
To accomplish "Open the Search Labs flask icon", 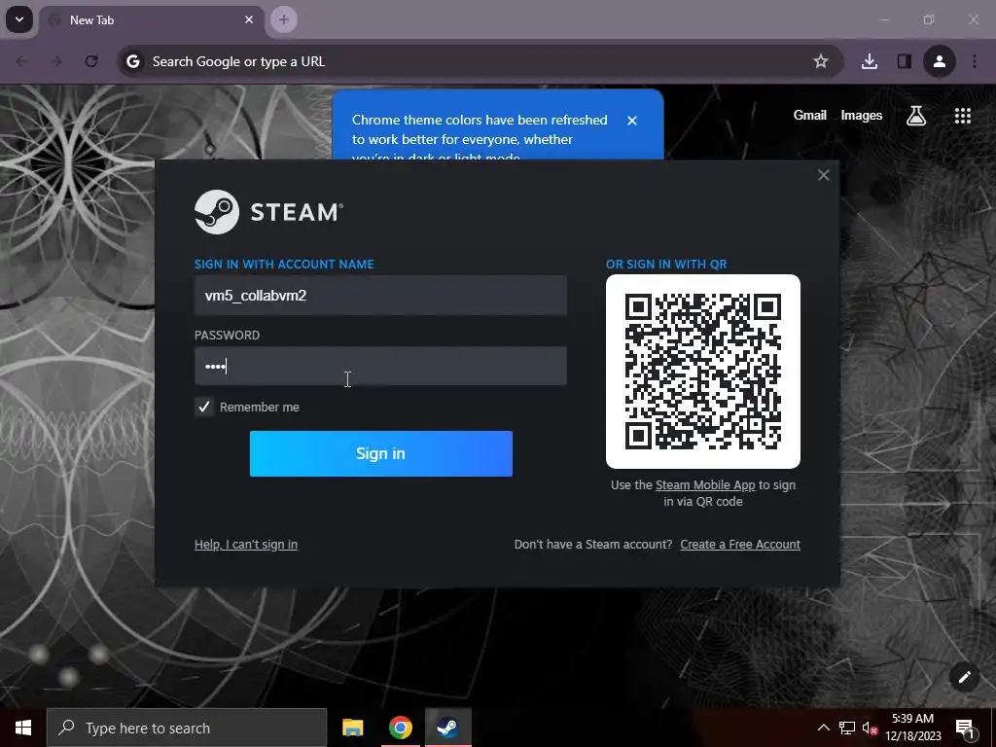I will pyautogui.click(x=916, y=116).
